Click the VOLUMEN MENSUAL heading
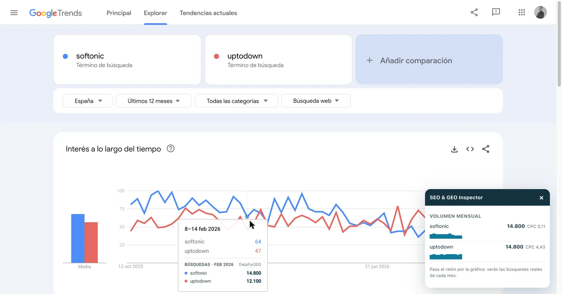562x294 pixels. click(455, 216)
